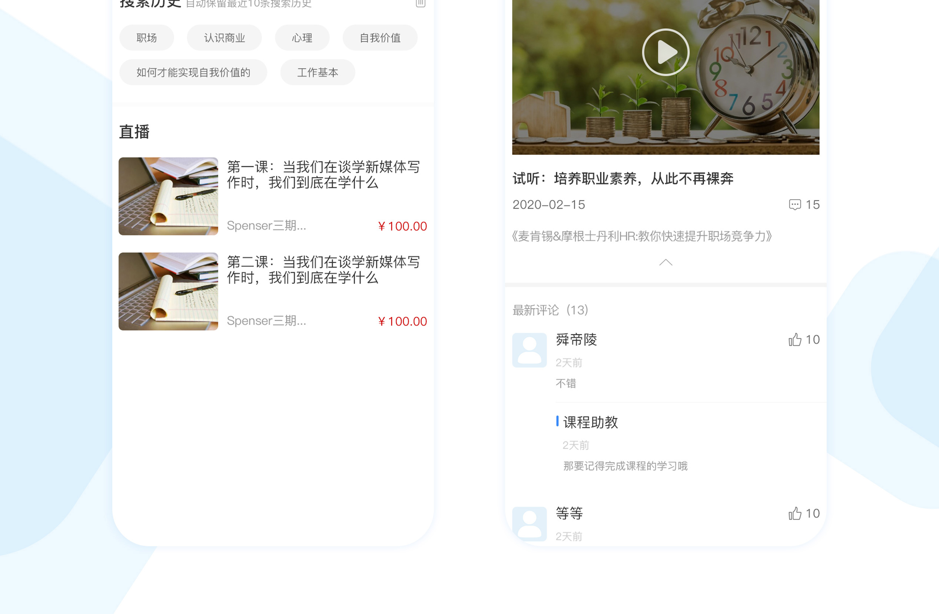The width and height of the screenshot is (939, 614).
Task: Choose the 自我价值 history tag
Action: pyautogui.click(x=379, y=38)
